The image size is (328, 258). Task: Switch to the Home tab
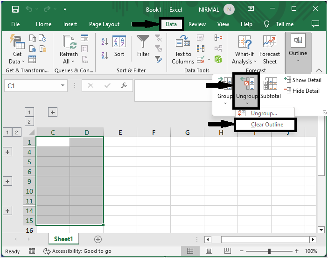[43, 24]
